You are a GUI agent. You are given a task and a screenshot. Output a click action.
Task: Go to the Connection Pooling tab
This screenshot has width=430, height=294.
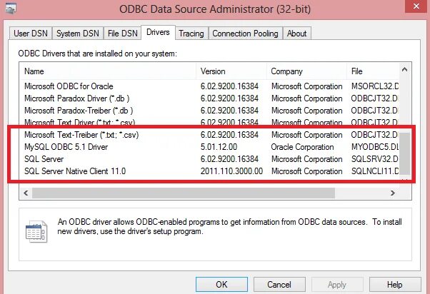coord(245,34)
